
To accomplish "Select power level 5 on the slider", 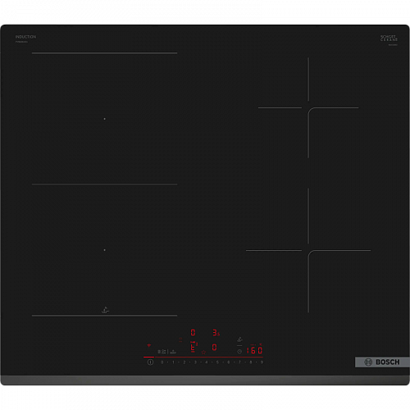I will pyautogui.click(x=217, y=362).
